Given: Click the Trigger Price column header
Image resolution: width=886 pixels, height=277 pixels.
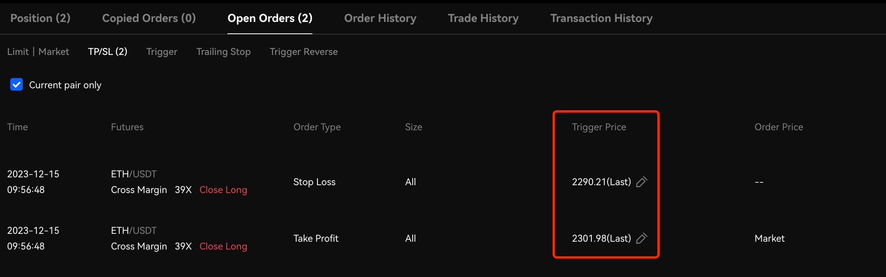Looking at the screenshot, I should pyautogui.click(x=599, y=127).
